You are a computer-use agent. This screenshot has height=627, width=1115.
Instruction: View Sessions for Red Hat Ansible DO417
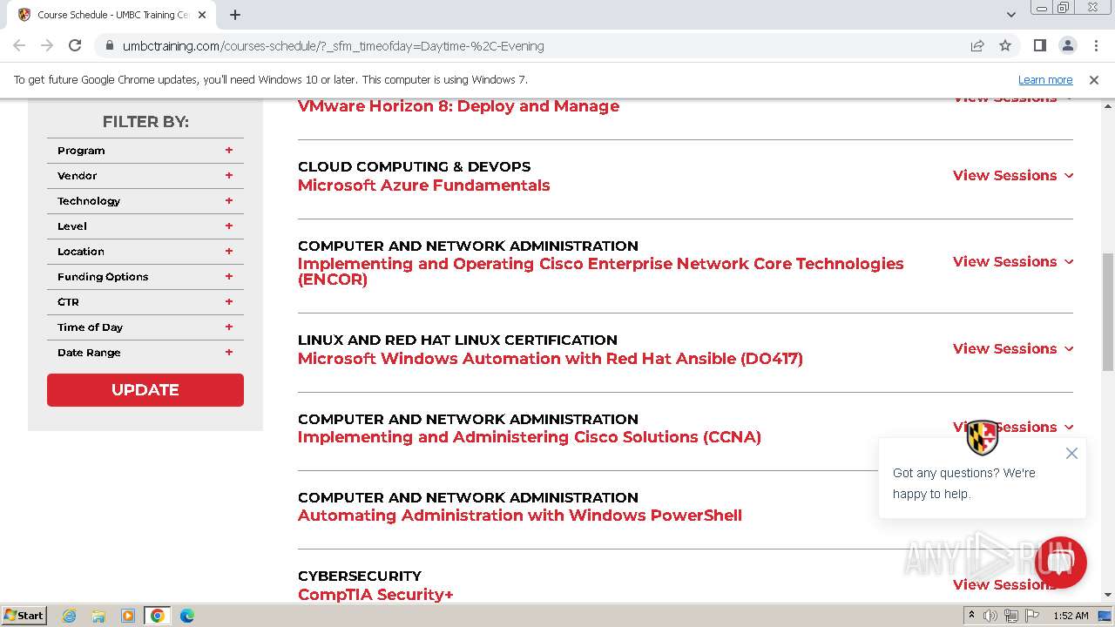point(1013,348)
